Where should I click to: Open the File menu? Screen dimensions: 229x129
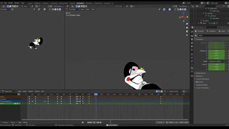coord(1,3)
